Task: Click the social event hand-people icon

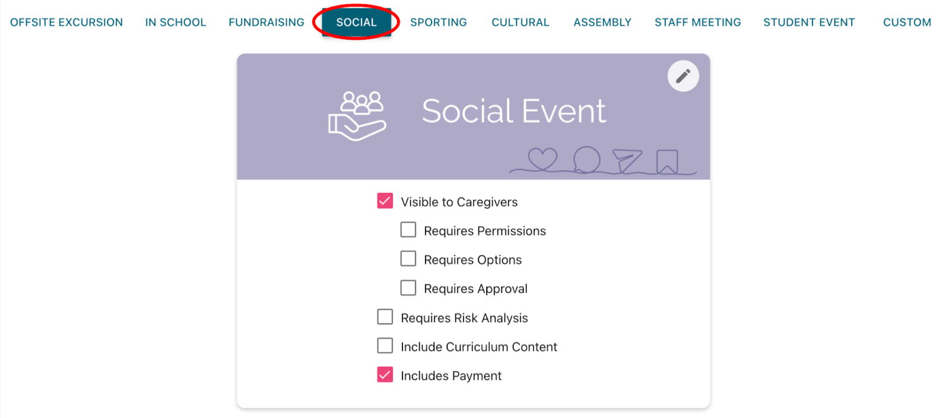Action: [357, 116]
